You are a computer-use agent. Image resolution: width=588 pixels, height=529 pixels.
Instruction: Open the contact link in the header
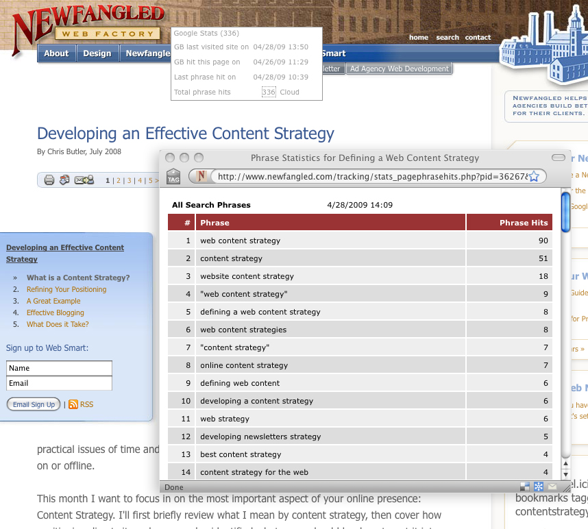[x=478, y=37]
